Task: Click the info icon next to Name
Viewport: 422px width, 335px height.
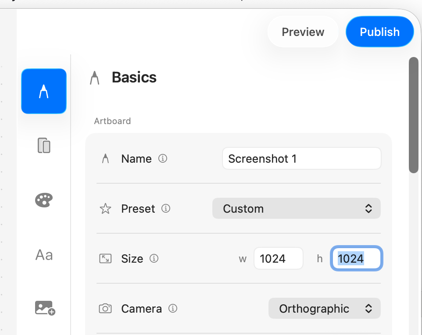Action: pos(163,158)
